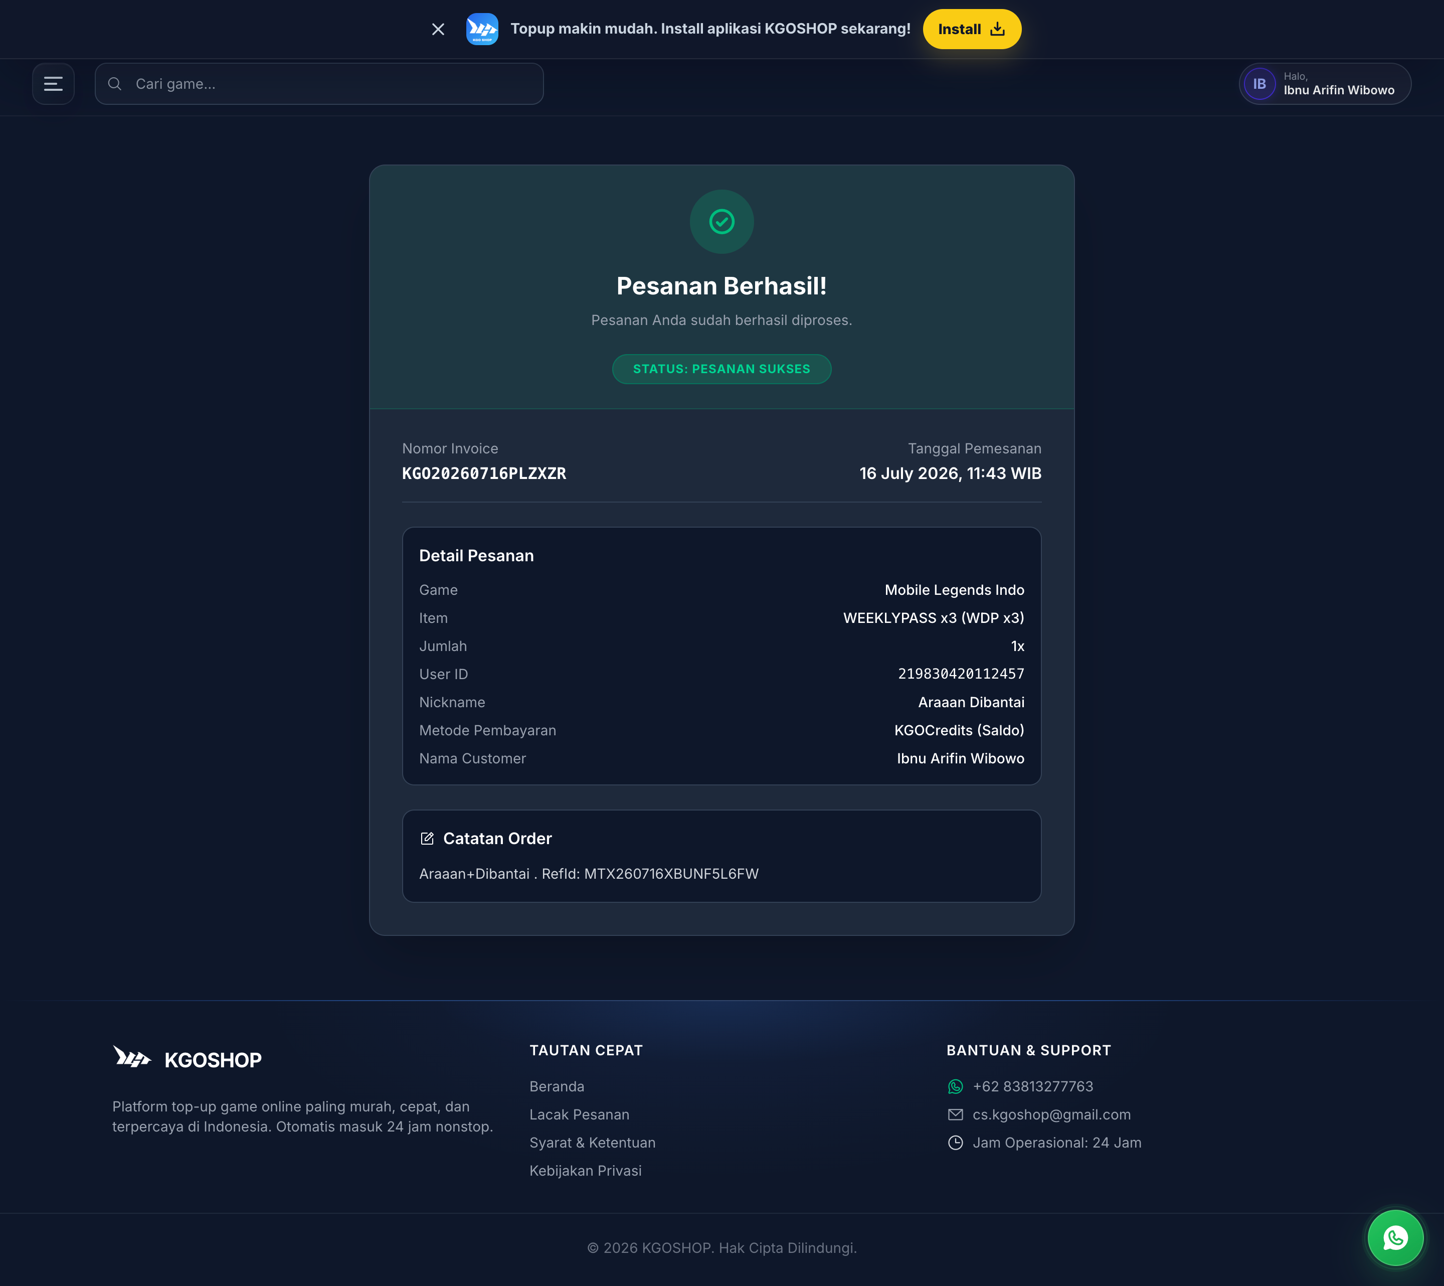Click the 2026 KGOSHOP copyright text
The image size is (1444, 1286).
click(721, 1248)
